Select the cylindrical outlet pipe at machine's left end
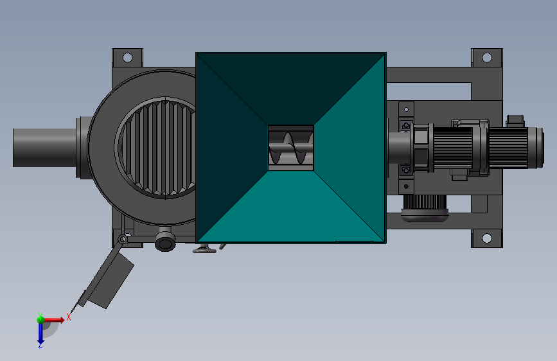 click(x=44, y=148)
